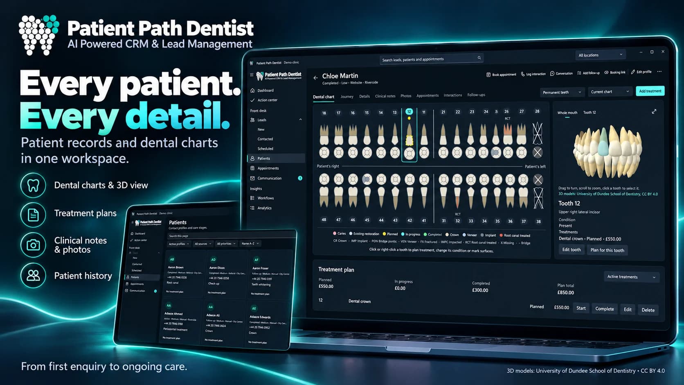Screen dimensions: 684x385
Task: Click Log interaction phone icon
Action: point(523,74)
